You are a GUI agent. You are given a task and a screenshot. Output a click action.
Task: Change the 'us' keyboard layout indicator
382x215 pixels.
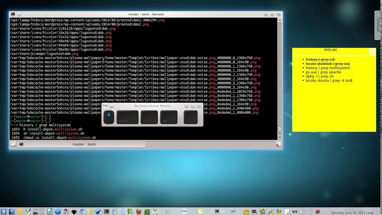coord(295,211)
